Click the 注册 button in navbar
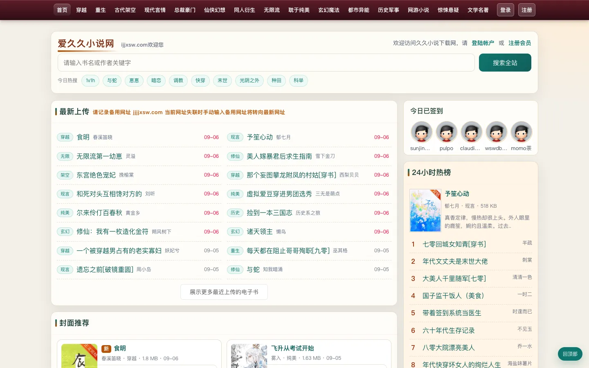Image resolution: width=589 pixels, height=368 pixels. tap(527, 10)
